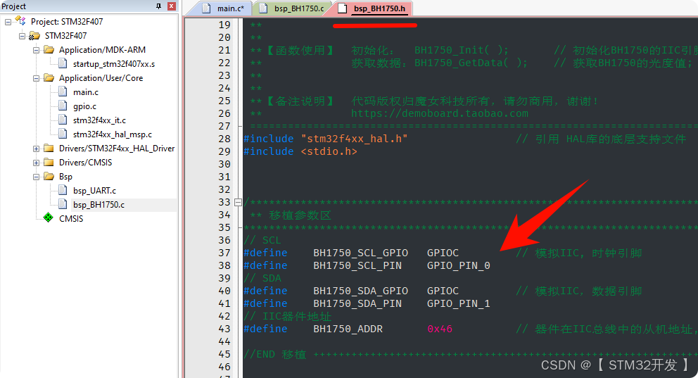Click the https://demoboard.taobao.com comment URL

click(x=439, y=113)
